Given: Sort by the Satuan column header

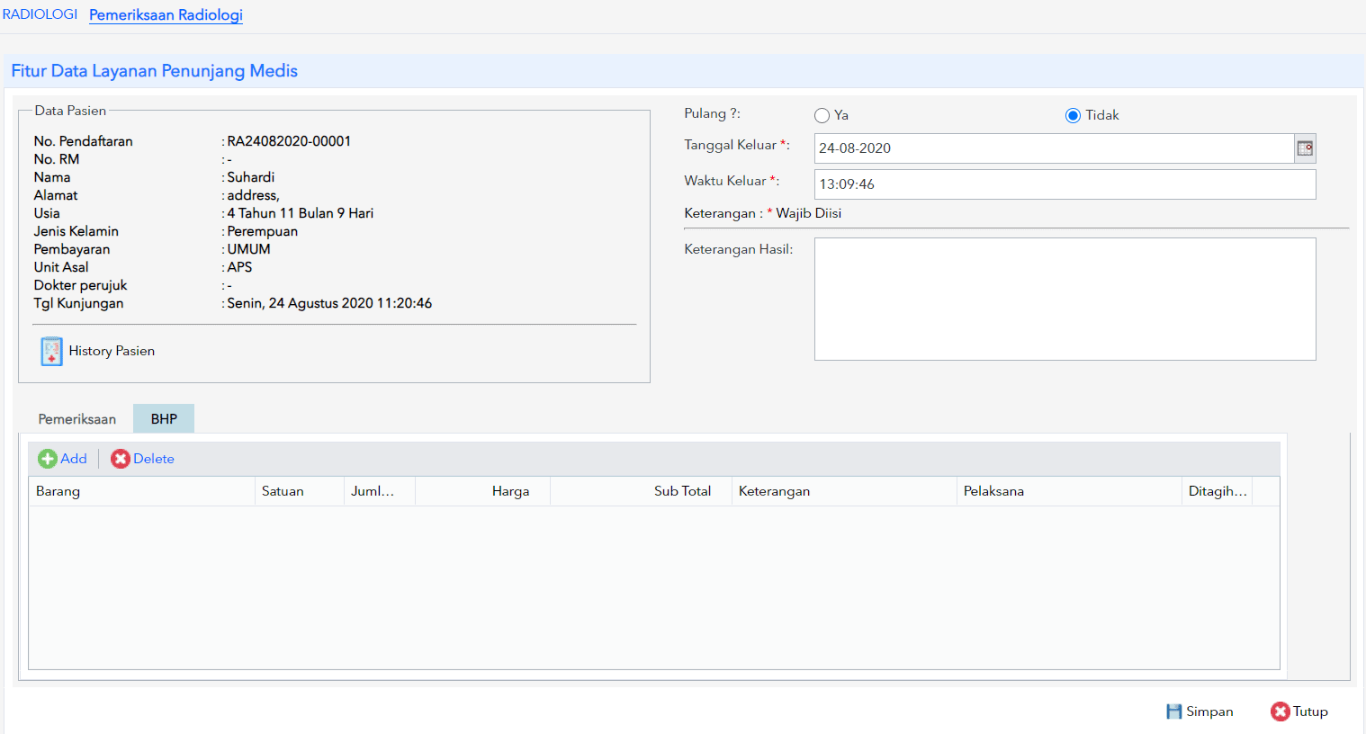Looking at the screenshot, I should 300,491.
